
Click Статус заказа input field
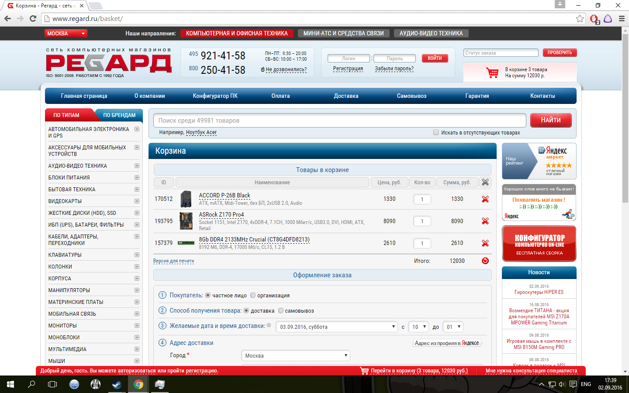tap(501, 53)
